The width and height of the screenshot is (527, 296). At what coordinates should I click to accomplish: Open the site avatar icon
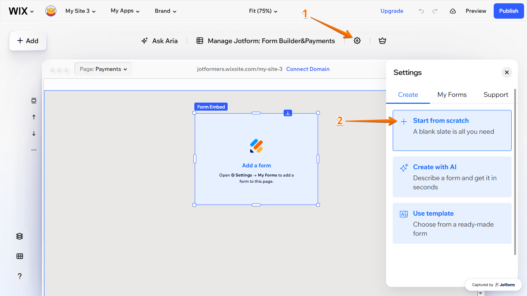coord(51,11)
